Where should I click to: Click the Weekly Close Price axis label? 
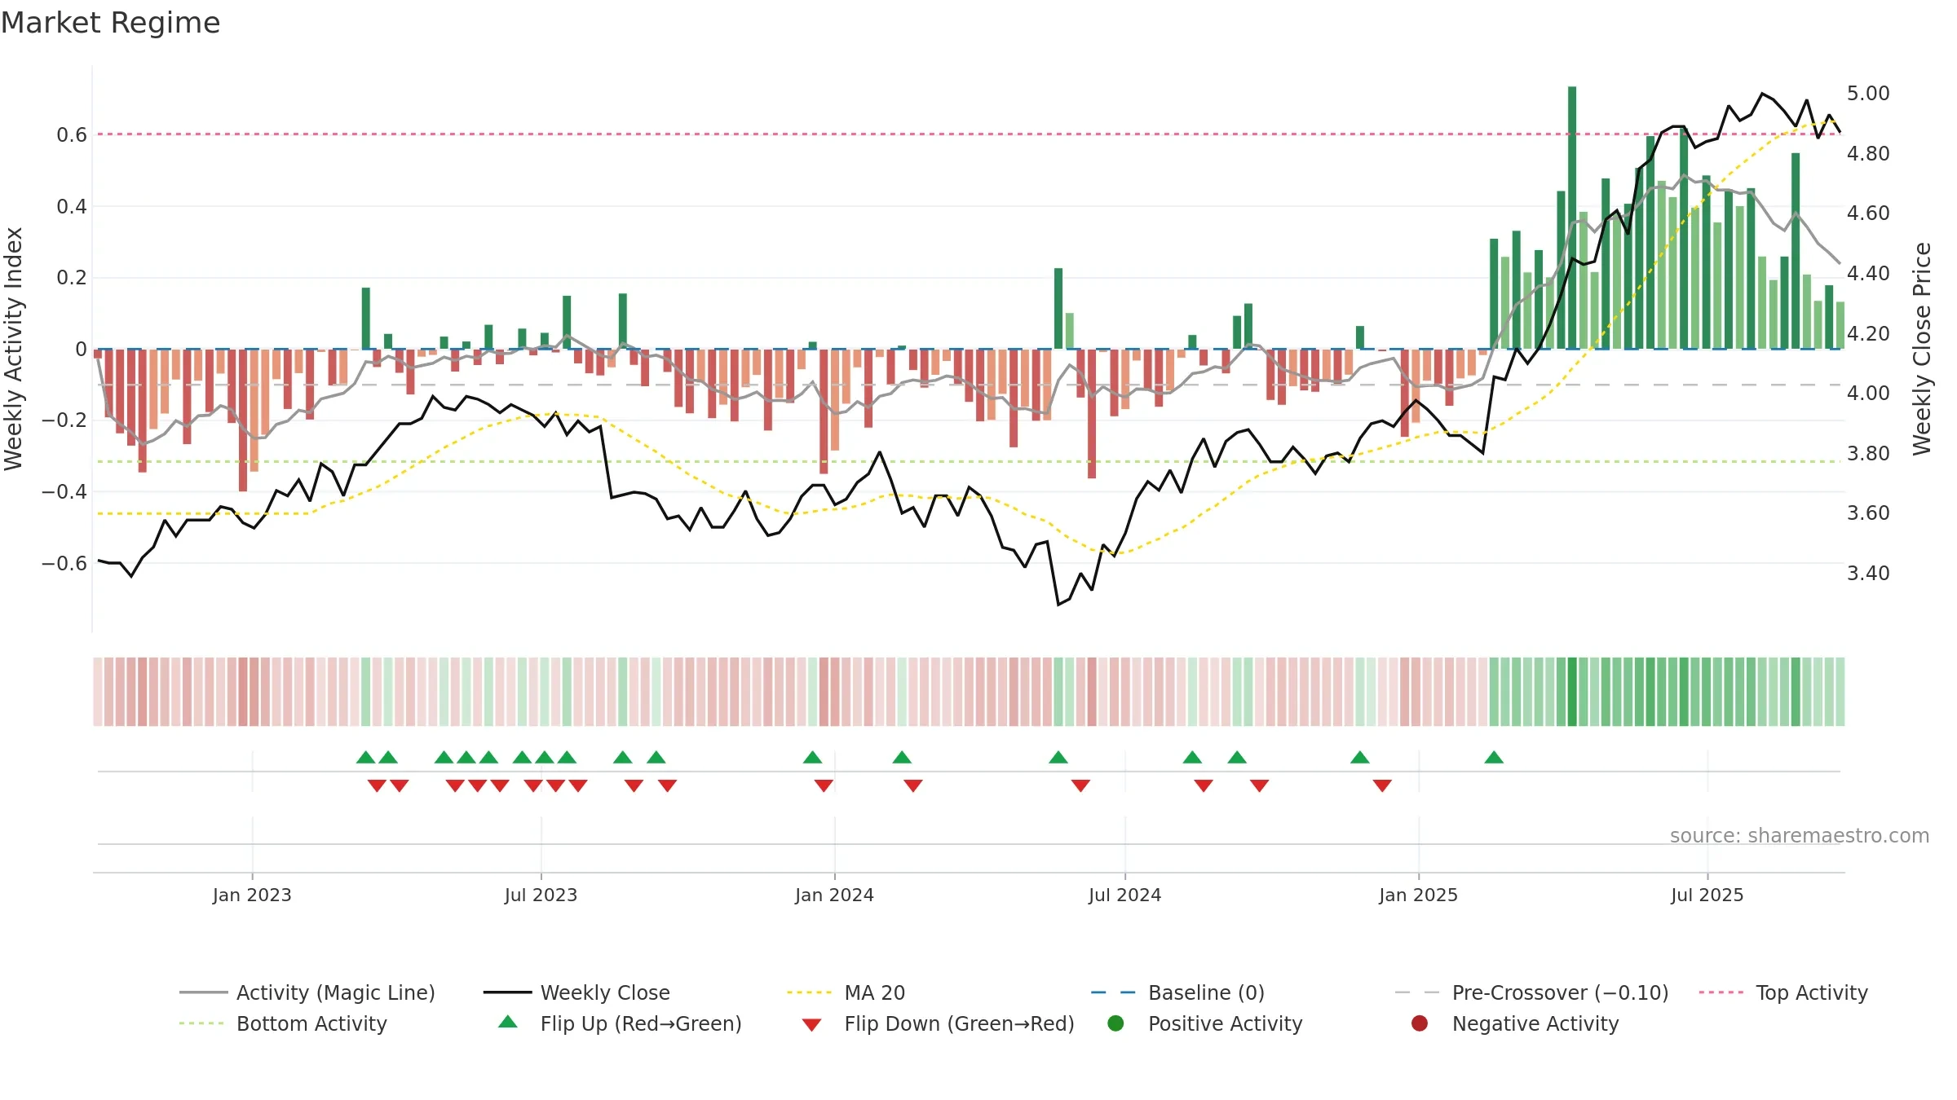point(1922,349)
